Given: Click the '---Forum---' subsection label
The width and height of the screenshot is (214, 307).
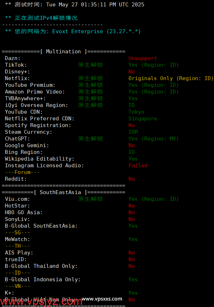Looking at the screenshot, I should tap(22, 172).
